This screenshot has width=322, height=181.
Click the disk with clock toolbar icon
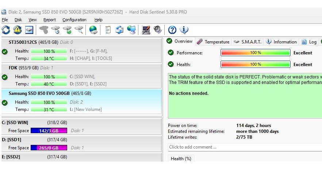55,30
